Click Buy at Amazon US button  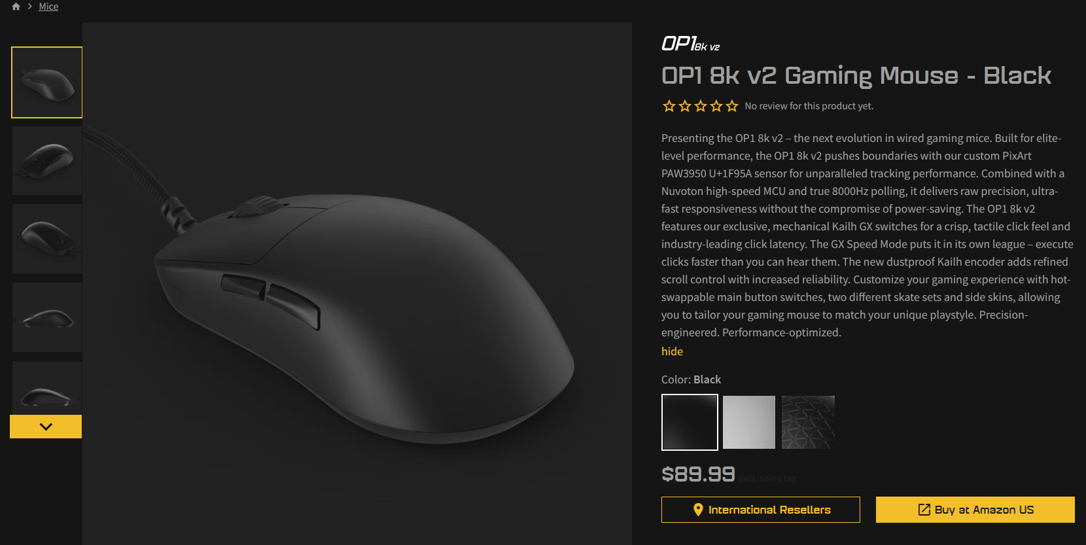pyautogui.click(x=975, y=510)
